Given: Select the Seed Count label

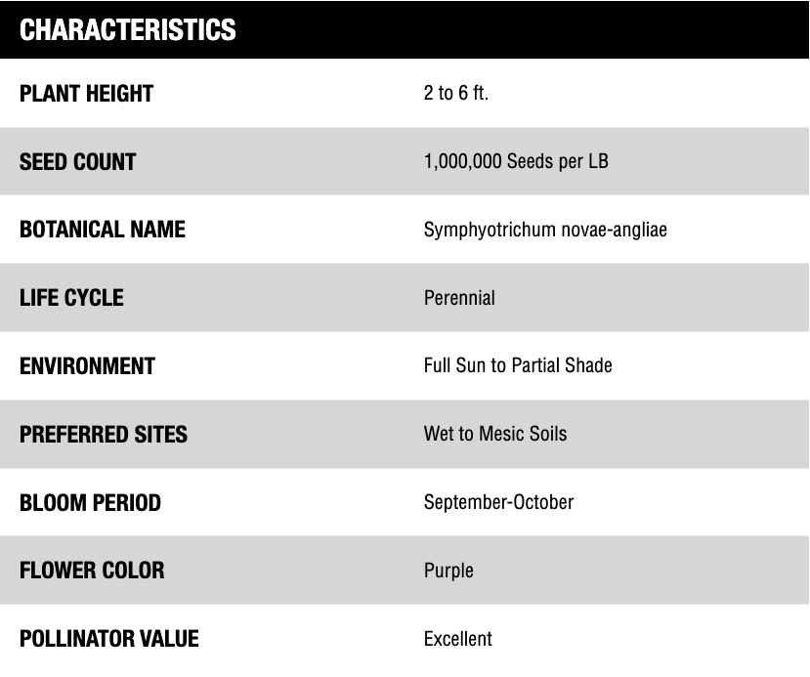Looking at the screenshot, I should pos(77,161).
